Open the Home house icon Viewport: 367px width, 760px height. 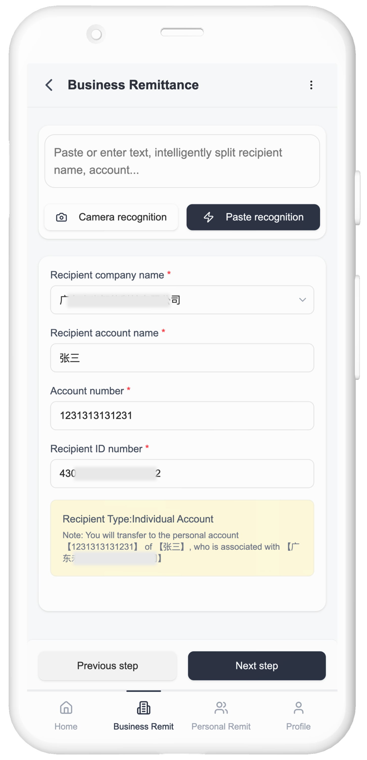click(66, 708)
